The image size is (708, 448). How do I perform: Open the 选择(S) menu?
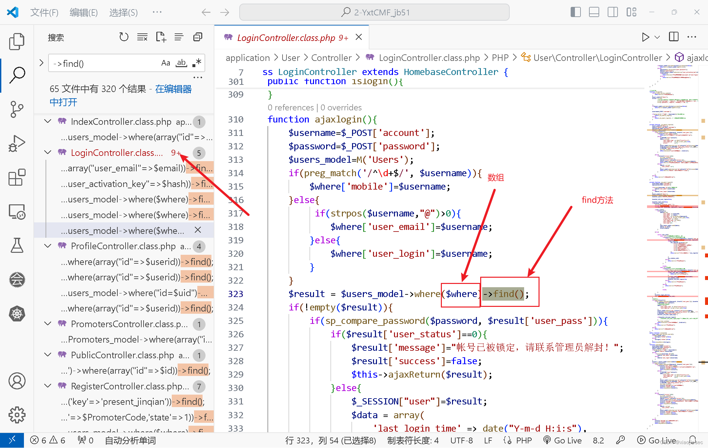click(x=123, y=12)
